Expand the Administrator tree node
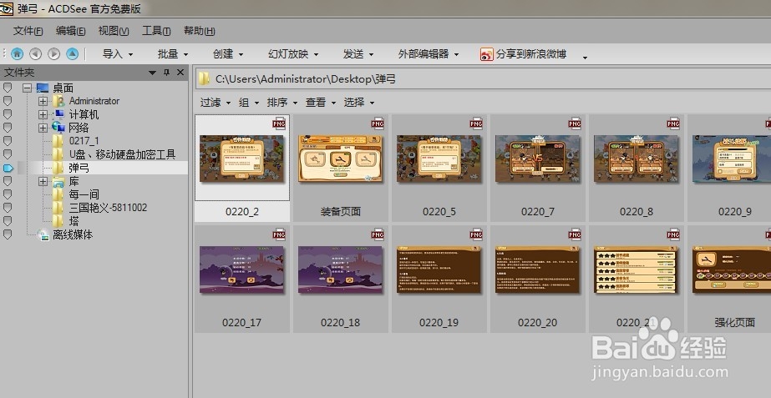Screen dimensions: 771x398 pyautogui.click(x=43, y=101)
